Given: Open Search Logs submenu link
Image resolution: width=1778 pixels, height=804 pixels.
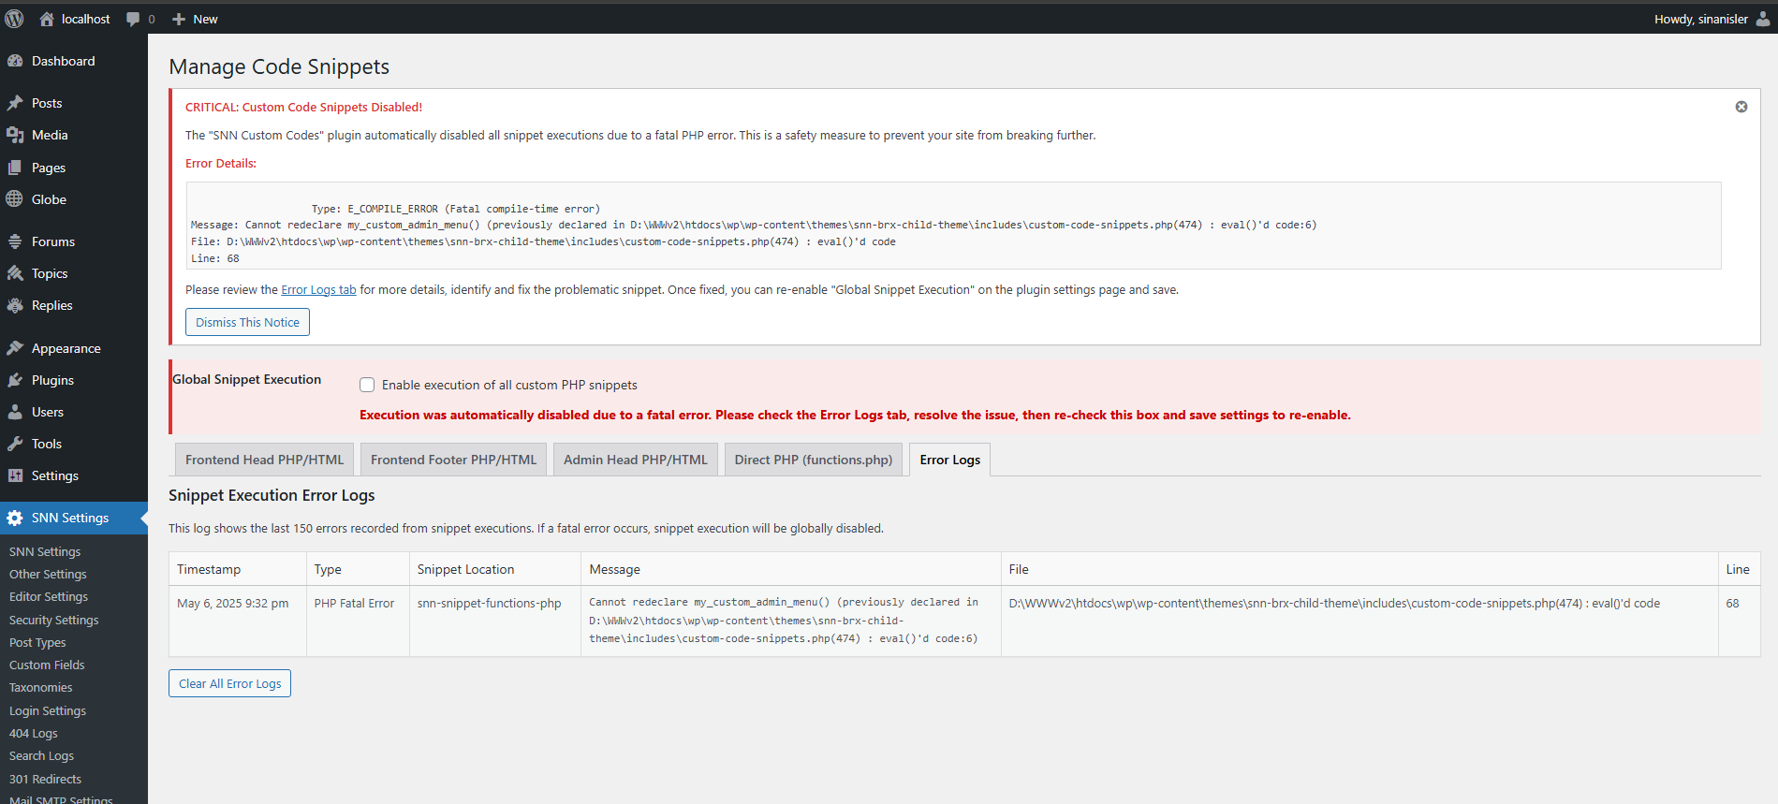Looking at the screenshot, I should (x=41, y=755).
